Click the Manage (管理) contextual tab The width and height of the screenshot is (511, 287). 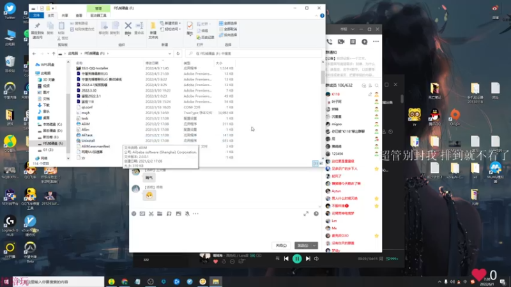point(98,8)
